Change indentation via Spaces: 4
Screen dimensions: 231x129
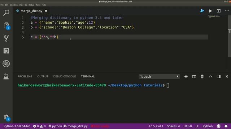pos(173,126)
